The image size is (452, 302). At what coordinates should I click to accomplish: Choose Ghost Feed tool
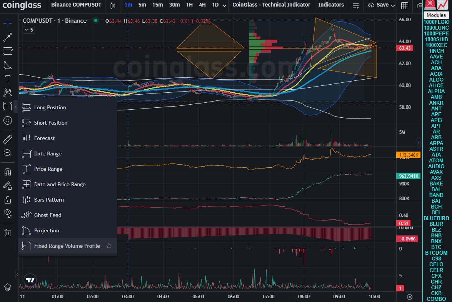pyautogui.click(x=67, y=215)
